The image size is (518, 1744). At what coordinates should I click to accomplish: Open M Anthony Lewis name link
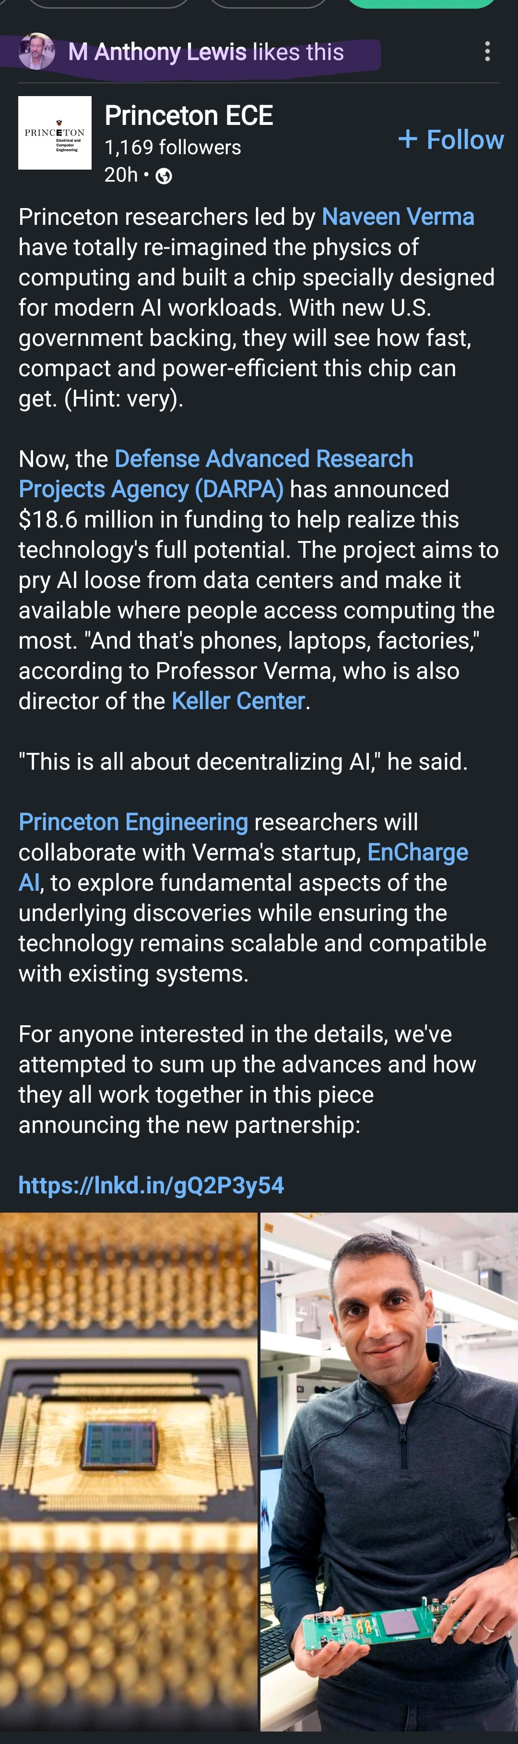[x=157, y=52]
